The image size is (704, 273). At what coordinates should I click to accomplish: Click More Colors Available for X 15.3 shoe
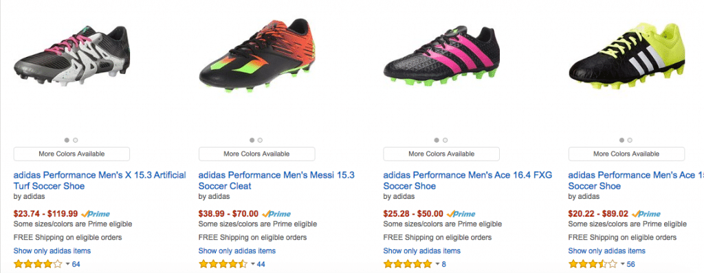71,154
